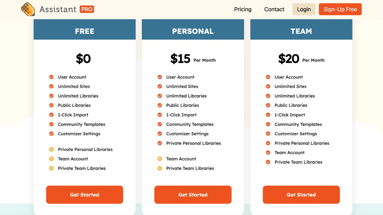Screen dimensions: 383x215
Task: Click X icon beside Personal plan Private Team Libraries
Action: pos(160,168)
